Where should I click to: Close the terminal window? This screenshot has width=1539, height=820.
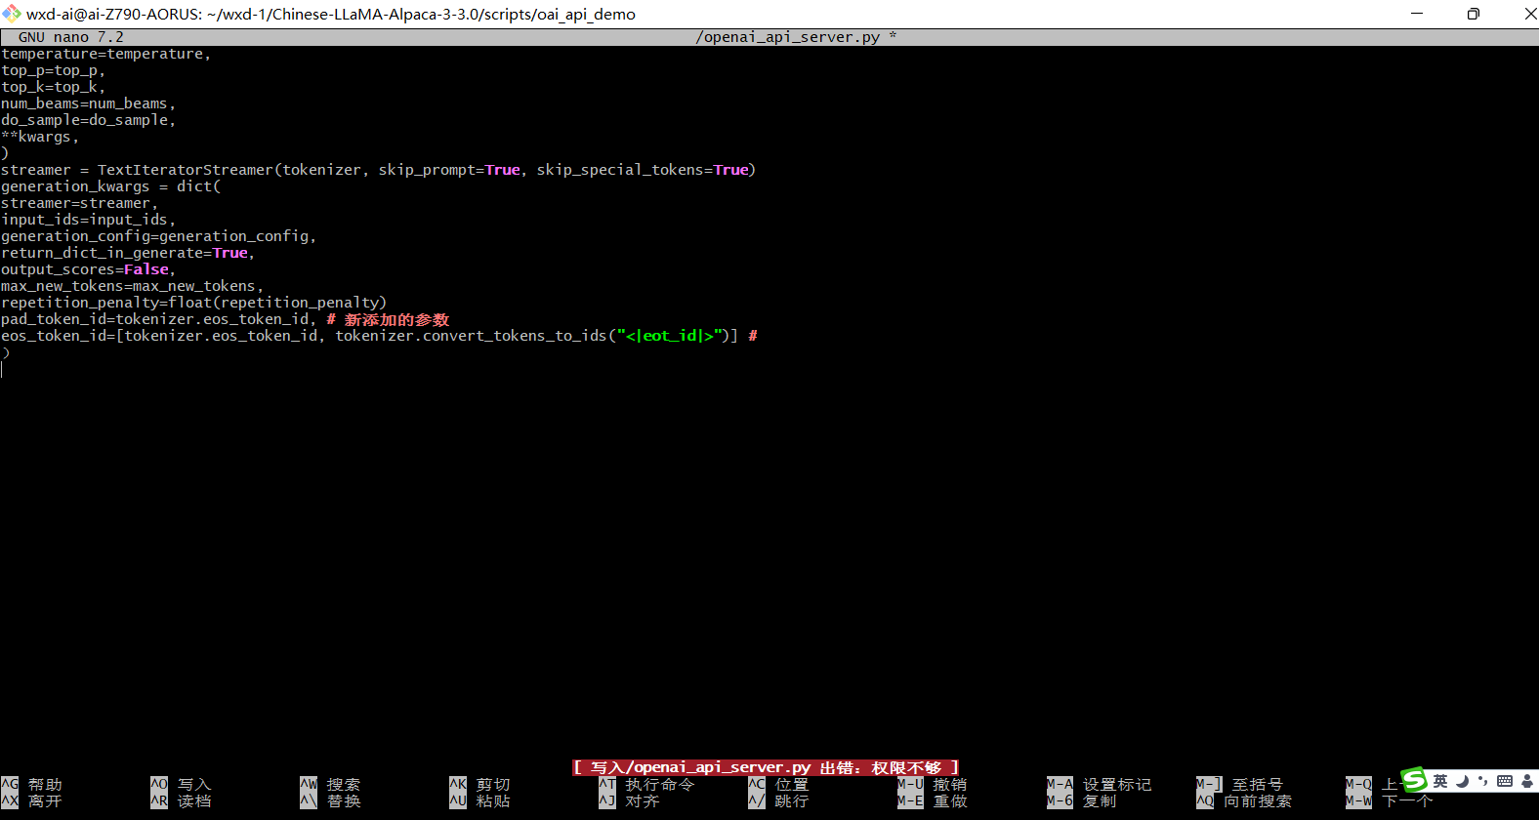coord(1529,14)
